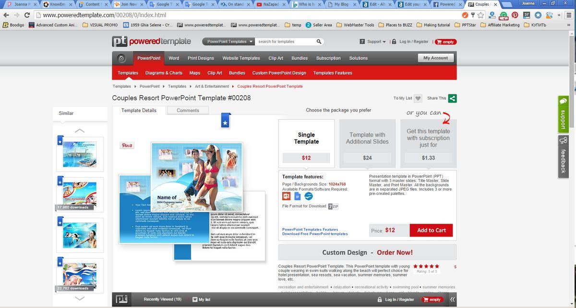Rate template using the red stars
This screenshot has width=576, height=308.
tap(426, 266)
